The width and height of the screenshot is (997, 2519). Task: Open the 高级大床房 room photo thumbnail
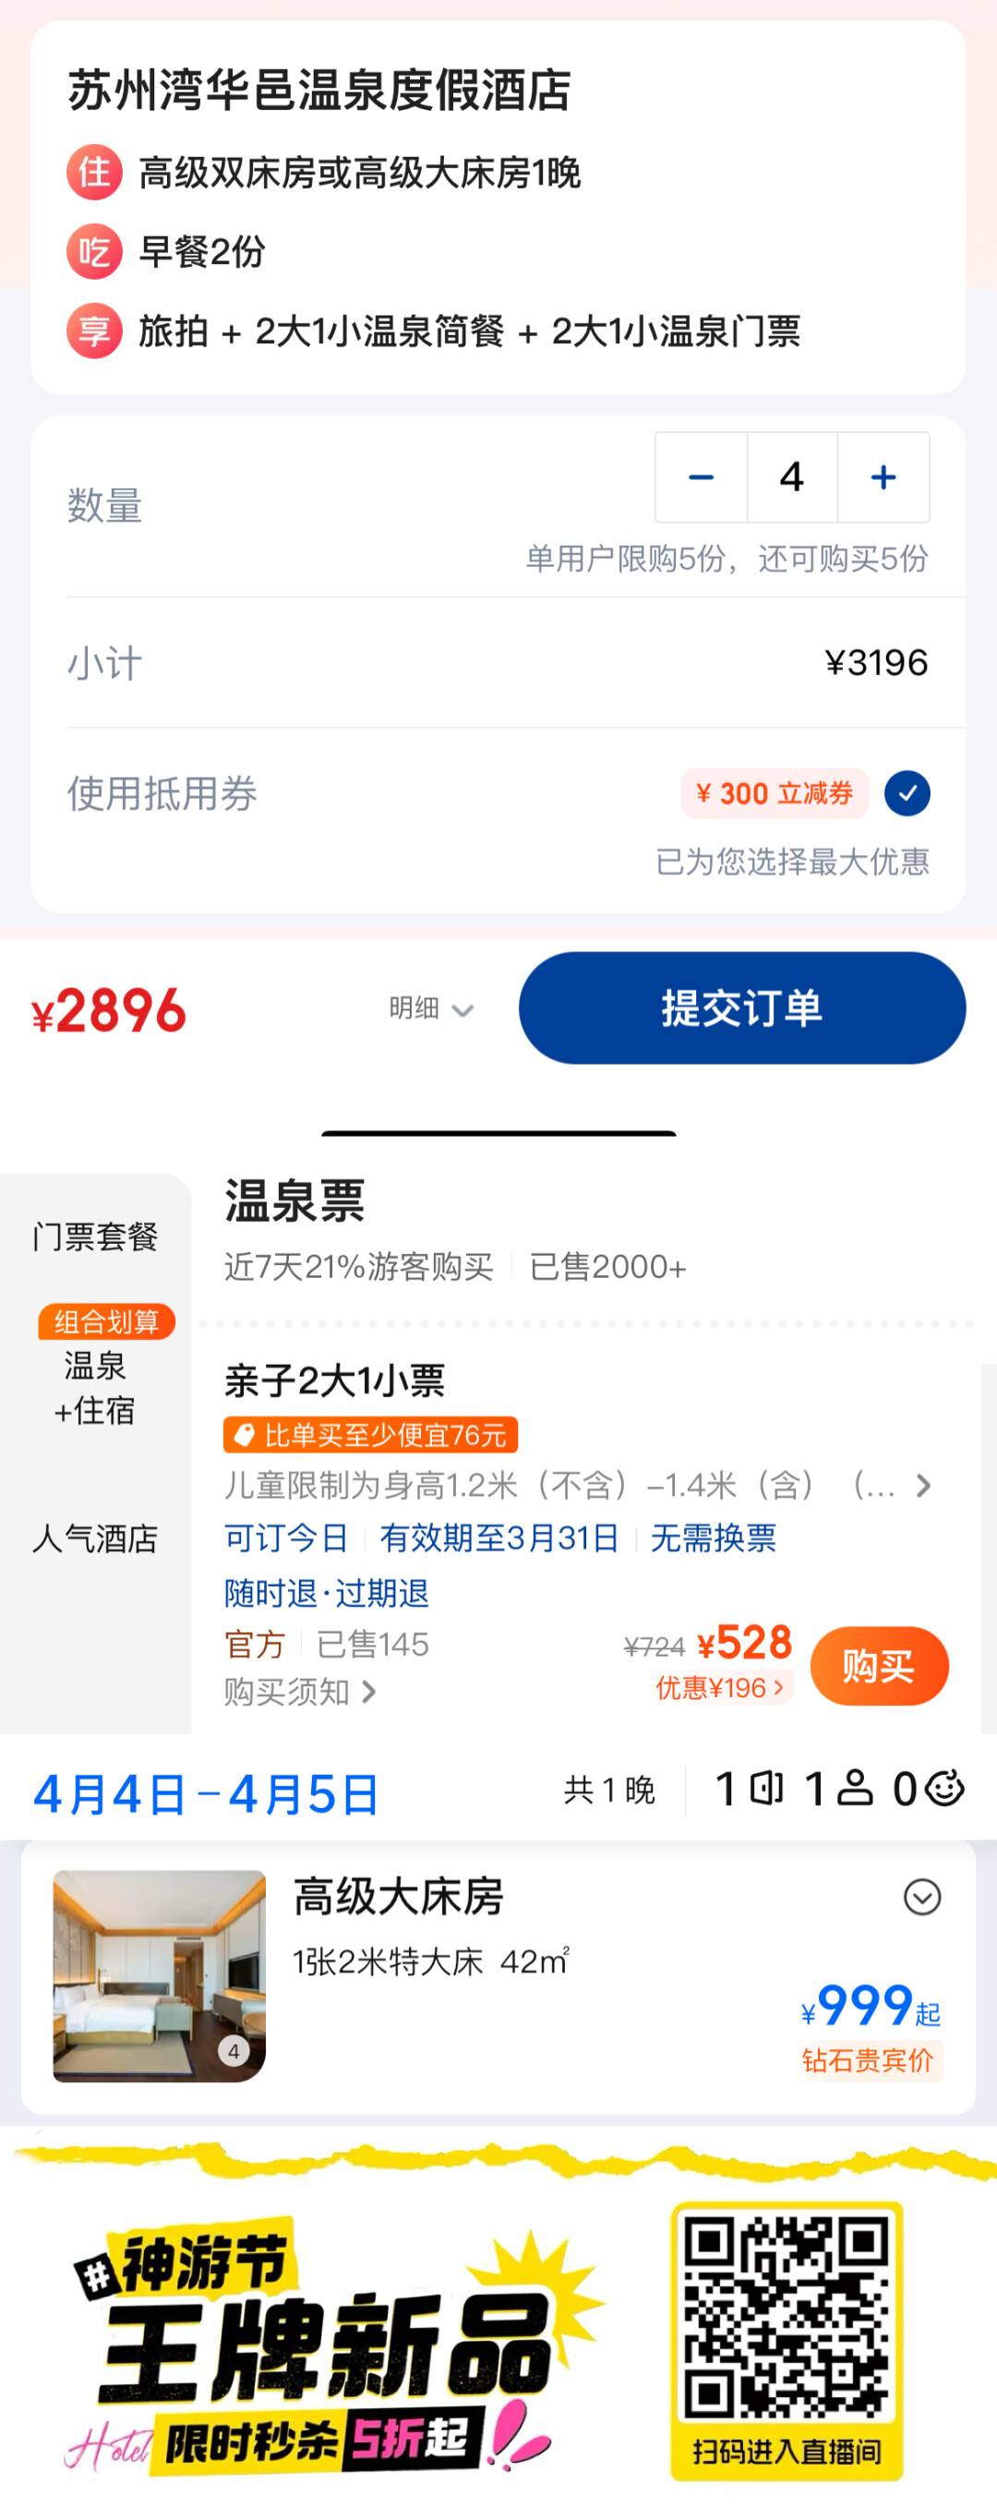click(x=160, y=1975)
